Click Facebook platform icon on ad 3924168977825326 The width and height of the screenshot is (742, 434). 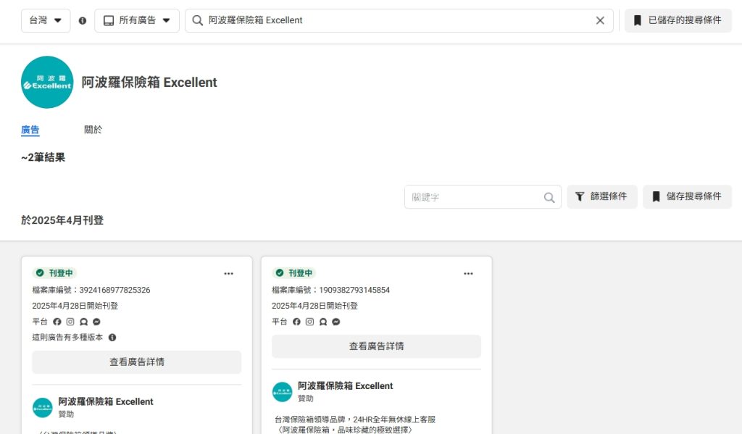[57, 322]
